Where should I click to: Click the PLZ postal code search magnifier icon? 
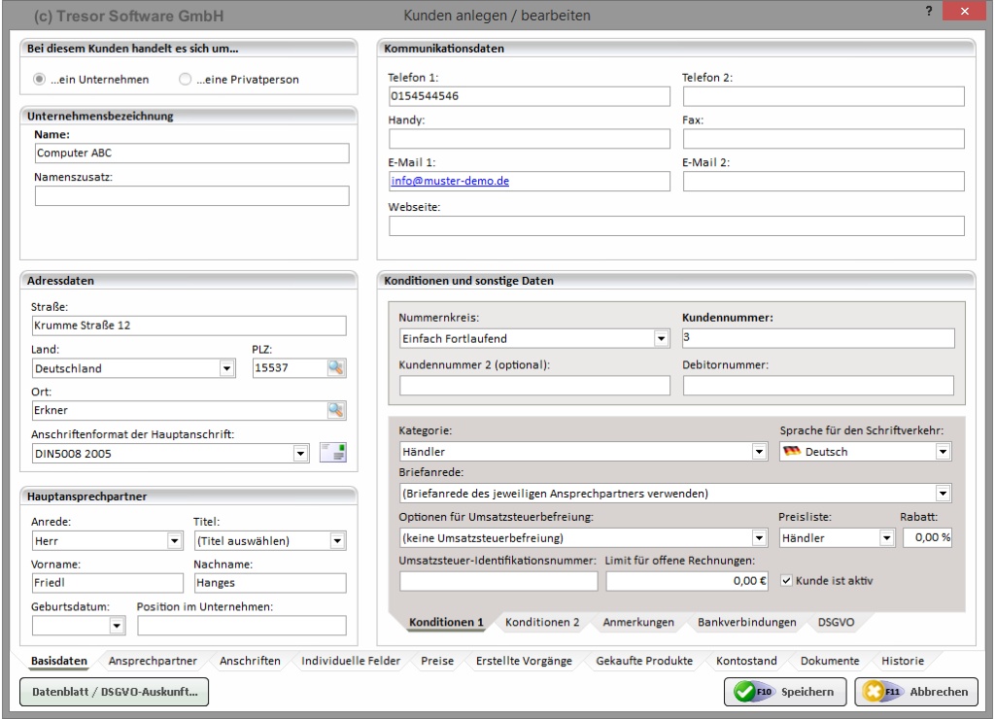[x=336, y=367]
